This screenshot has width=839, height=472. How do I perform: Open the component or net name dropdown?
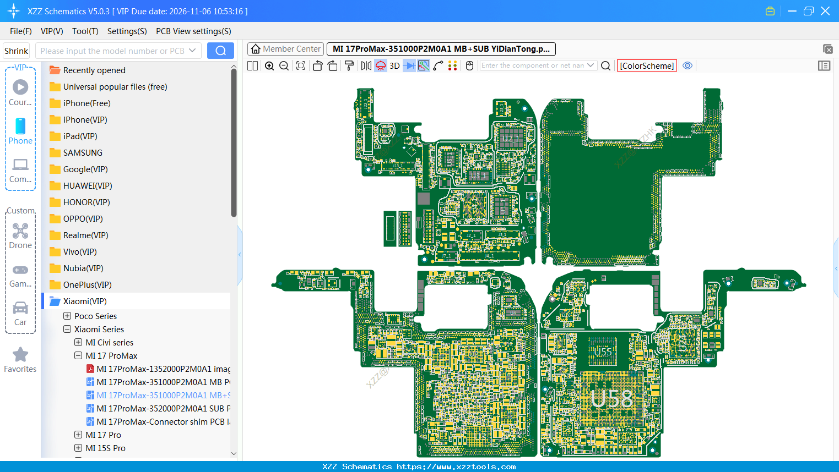click(591, 65)
